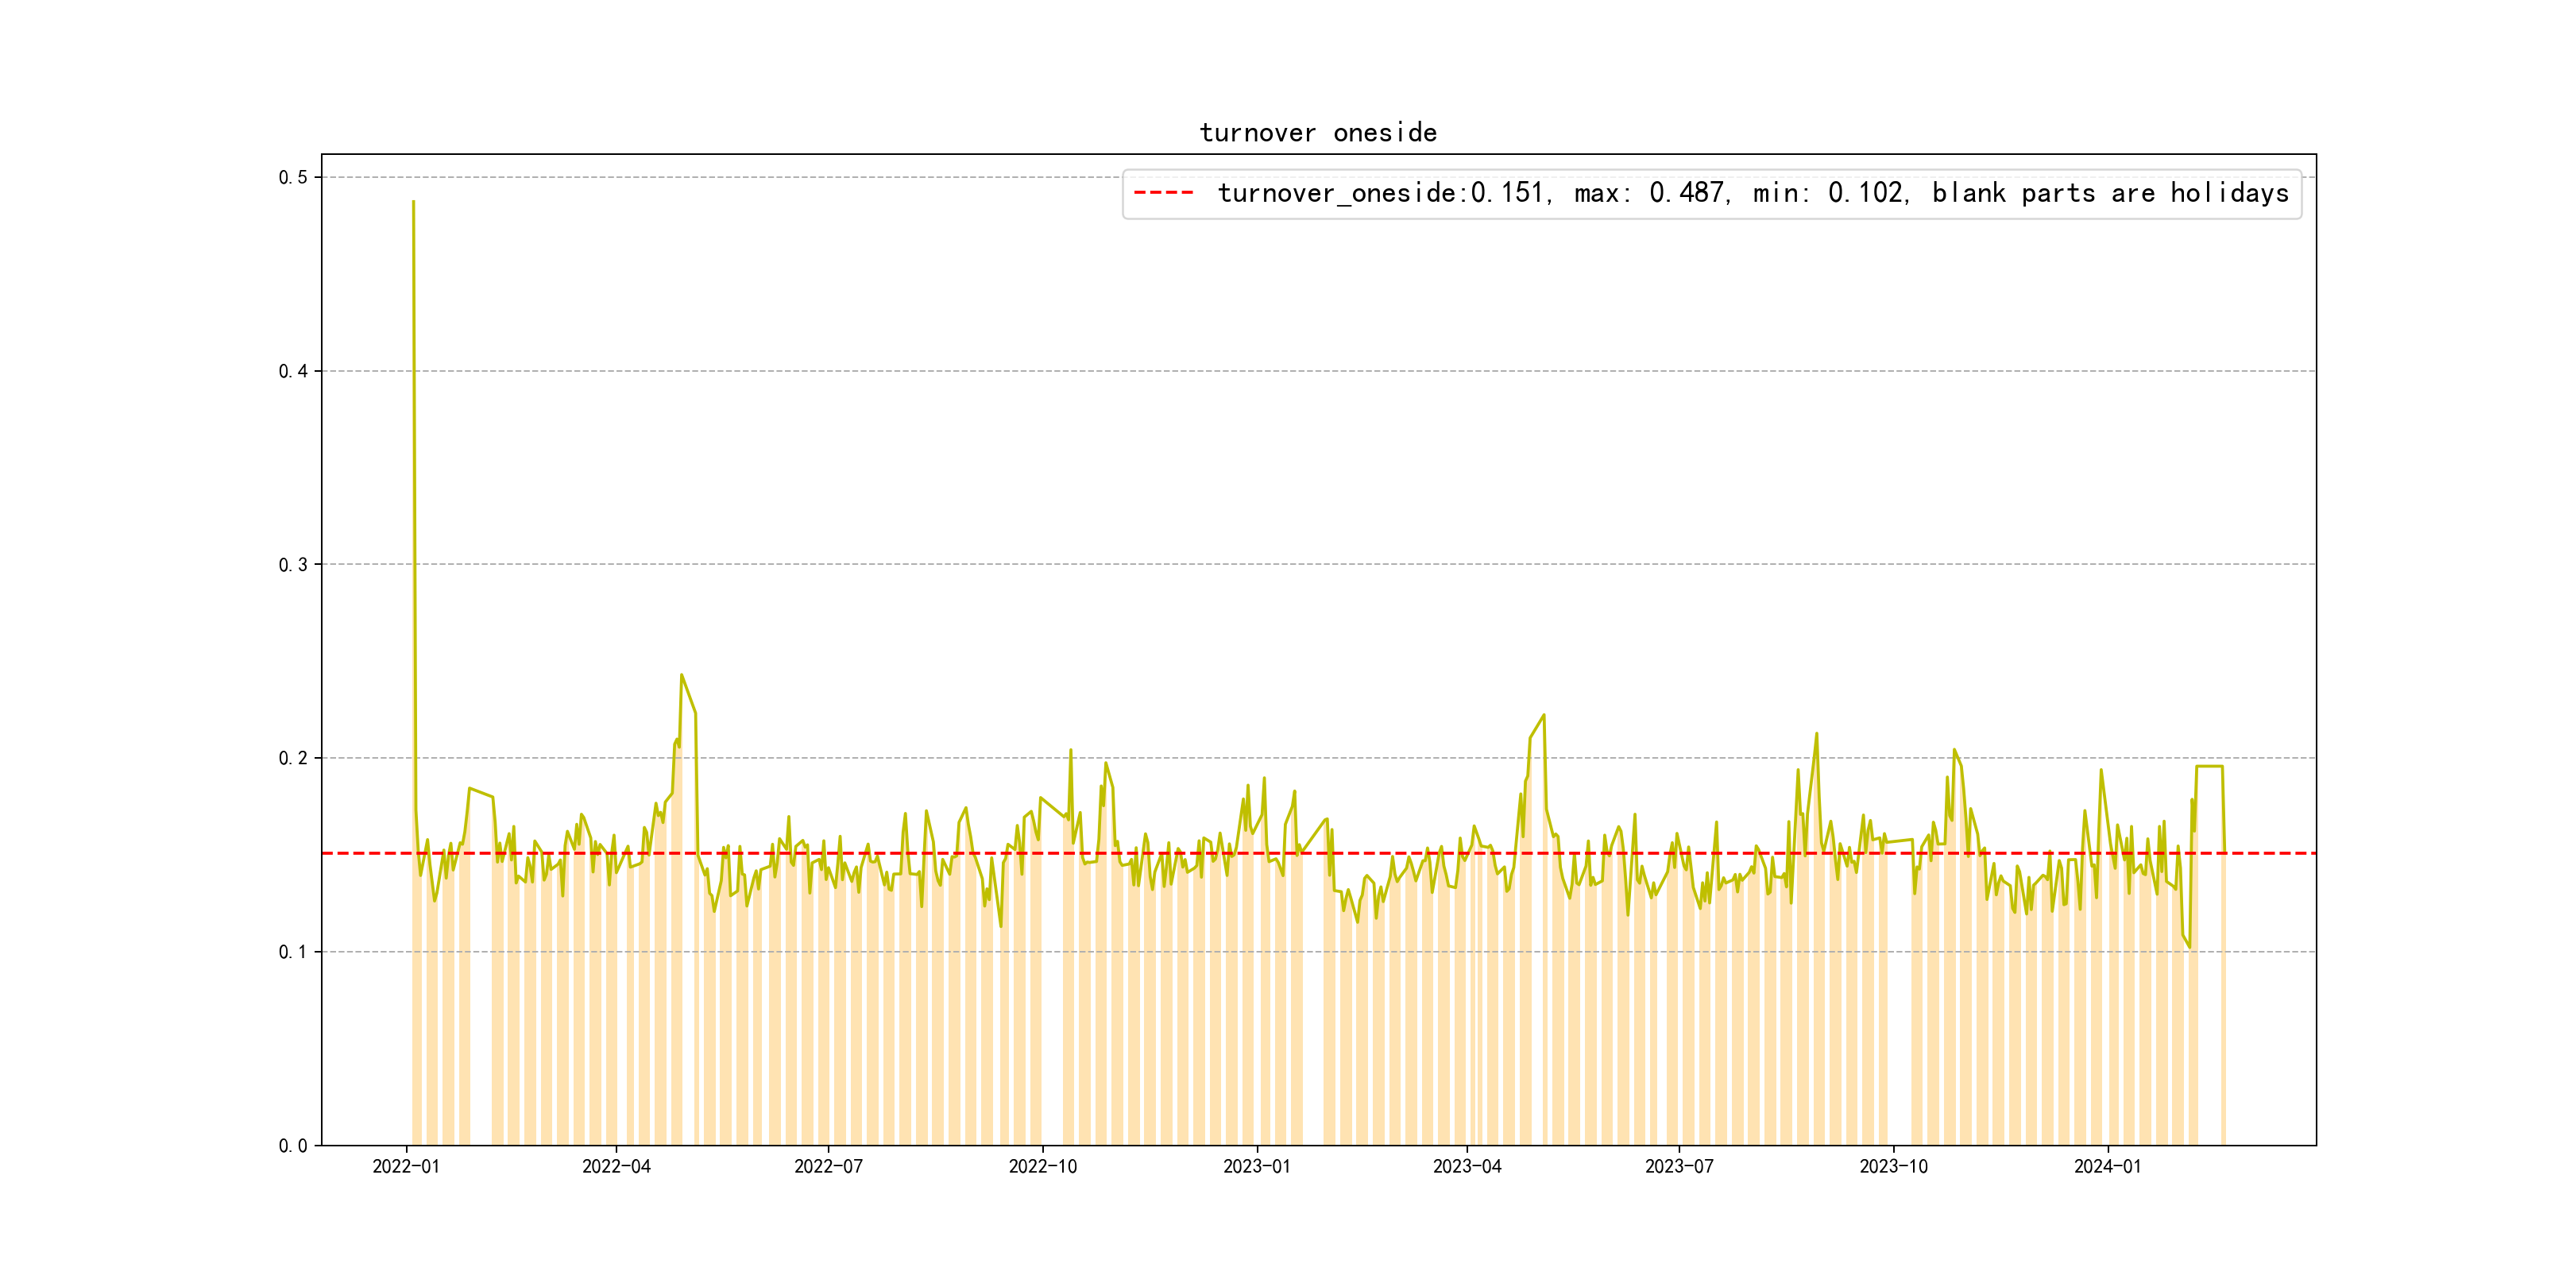Image resolution: width=2574 pixels, height=1287 pixels.
Task: Click the '0.5' y-axis tick label
Action: click(x=293, y=178)
